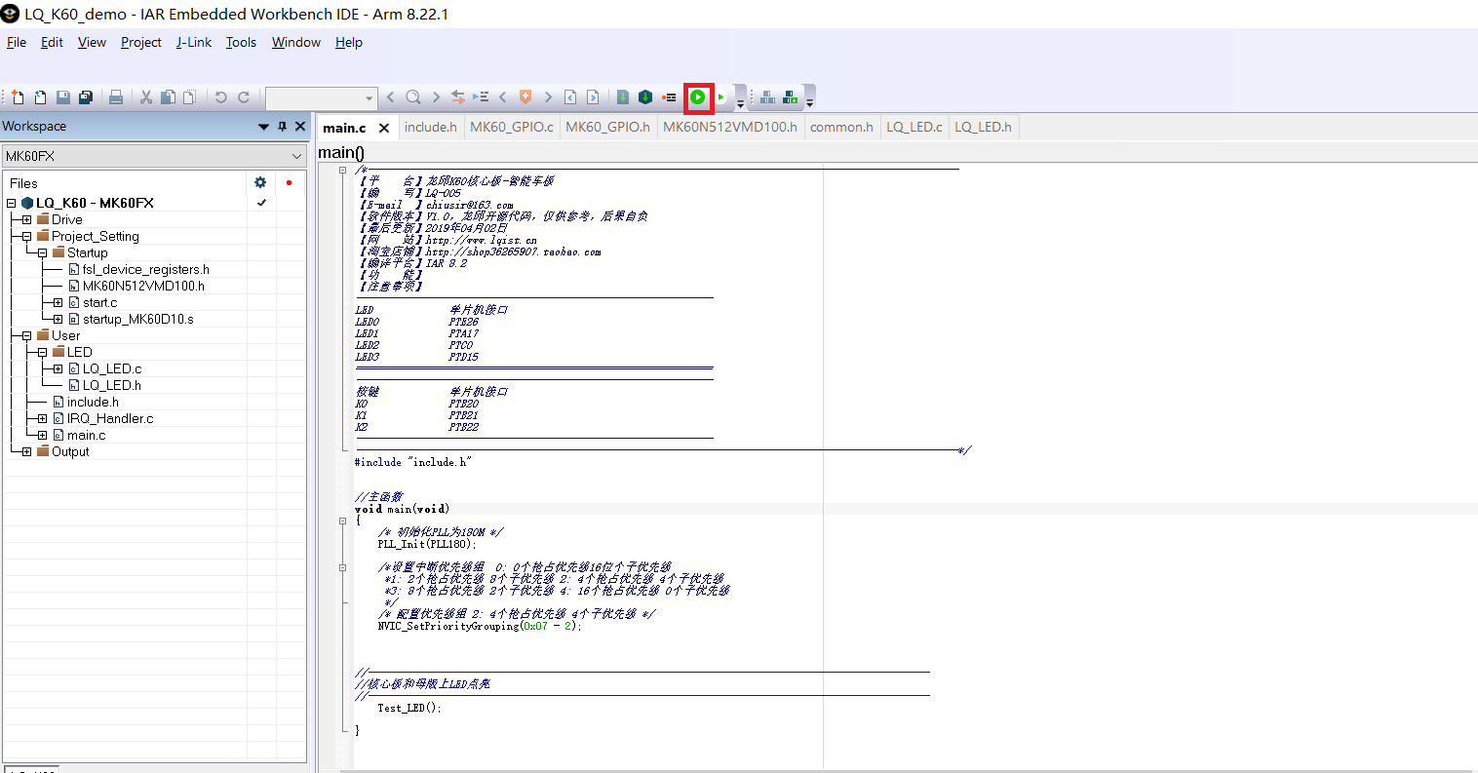Viewport: 1478px width, 773px height.
Task: Open the J-Link menu
Action: pos(194,42)
